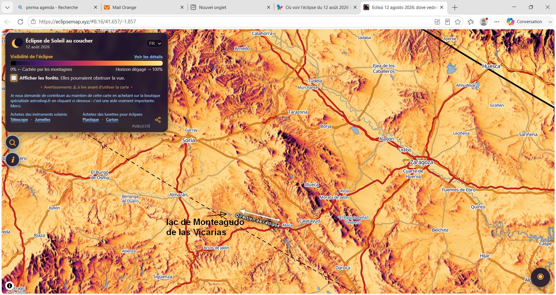Restore down the browser window
This screenshot has width=556, height=295.
[x=531, y=7]
